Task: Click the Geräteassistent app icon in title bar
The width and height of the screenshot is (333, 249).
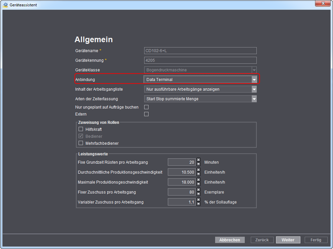Action: tap(5, 5)
